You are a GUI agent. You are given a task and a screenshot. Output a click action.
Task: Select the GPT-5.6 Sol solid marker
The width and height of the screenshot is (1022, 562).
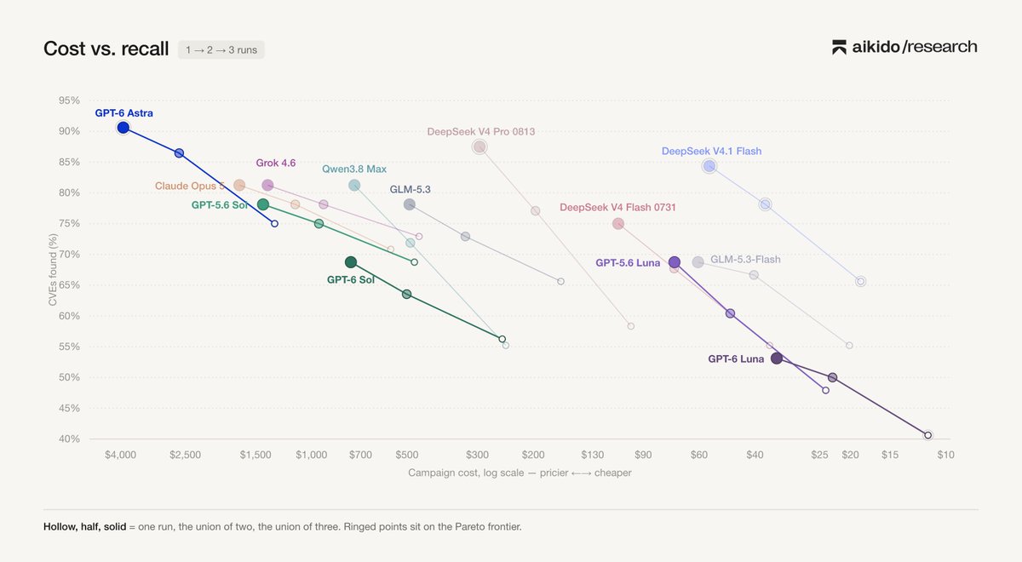click(263, 204)
